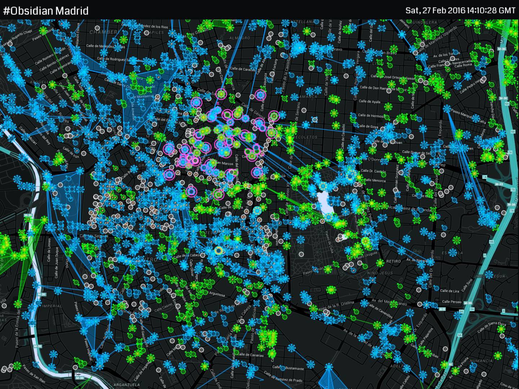Click the Calle Perseo street label
Screen dimensions: 519x389
[x=452, y=302]
